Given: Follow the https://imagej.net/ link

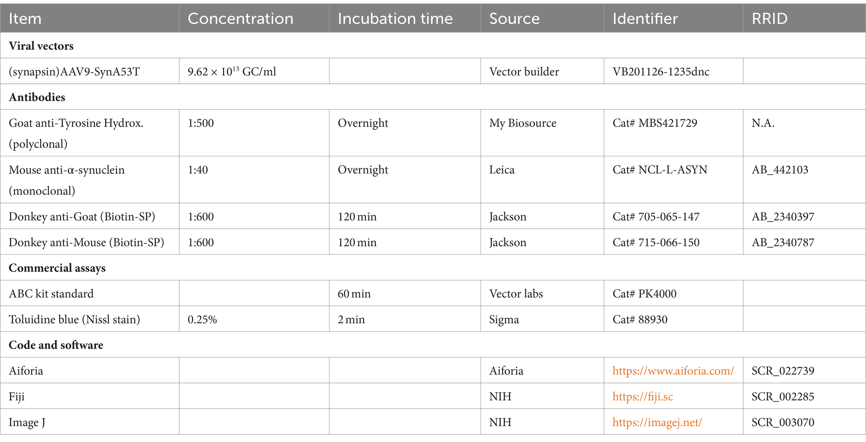Looking at the screenshot, I should pyautogui.click(x=657, y=422).
